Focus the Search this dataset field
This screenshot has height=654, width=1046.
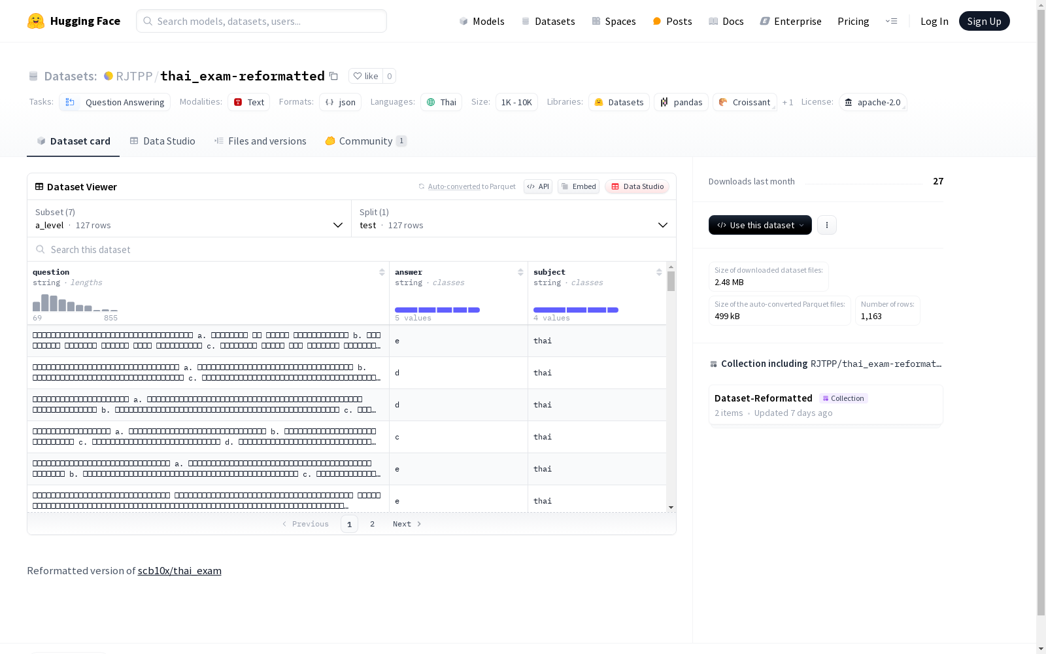point(352,249)
